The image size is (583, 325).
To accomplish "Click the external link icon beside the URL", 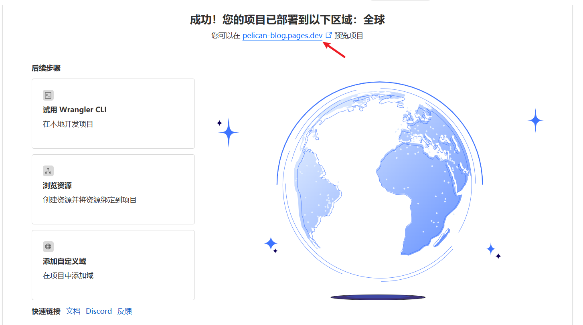I will (x=328, y=35).
